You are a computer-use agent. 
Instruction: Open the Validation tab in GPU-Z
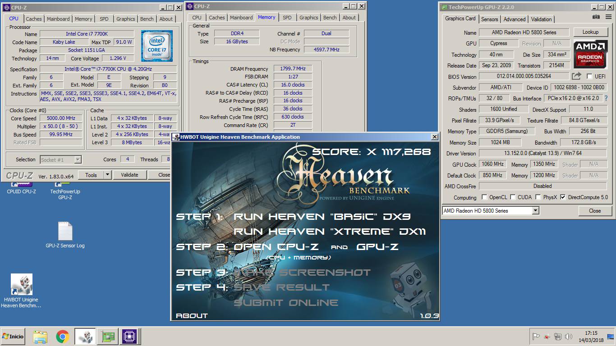541,19
